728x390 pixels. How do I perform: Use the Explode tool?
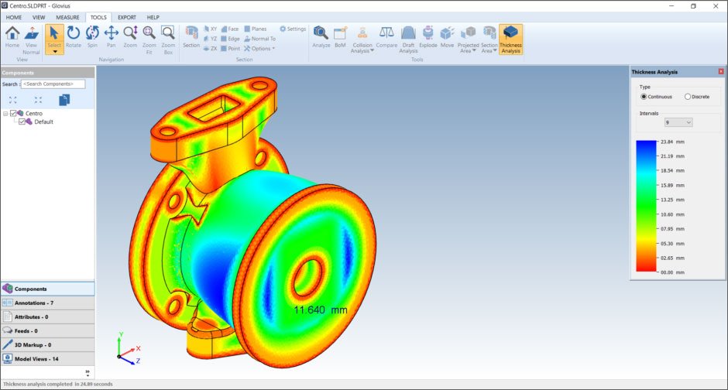tap(428, 37)
